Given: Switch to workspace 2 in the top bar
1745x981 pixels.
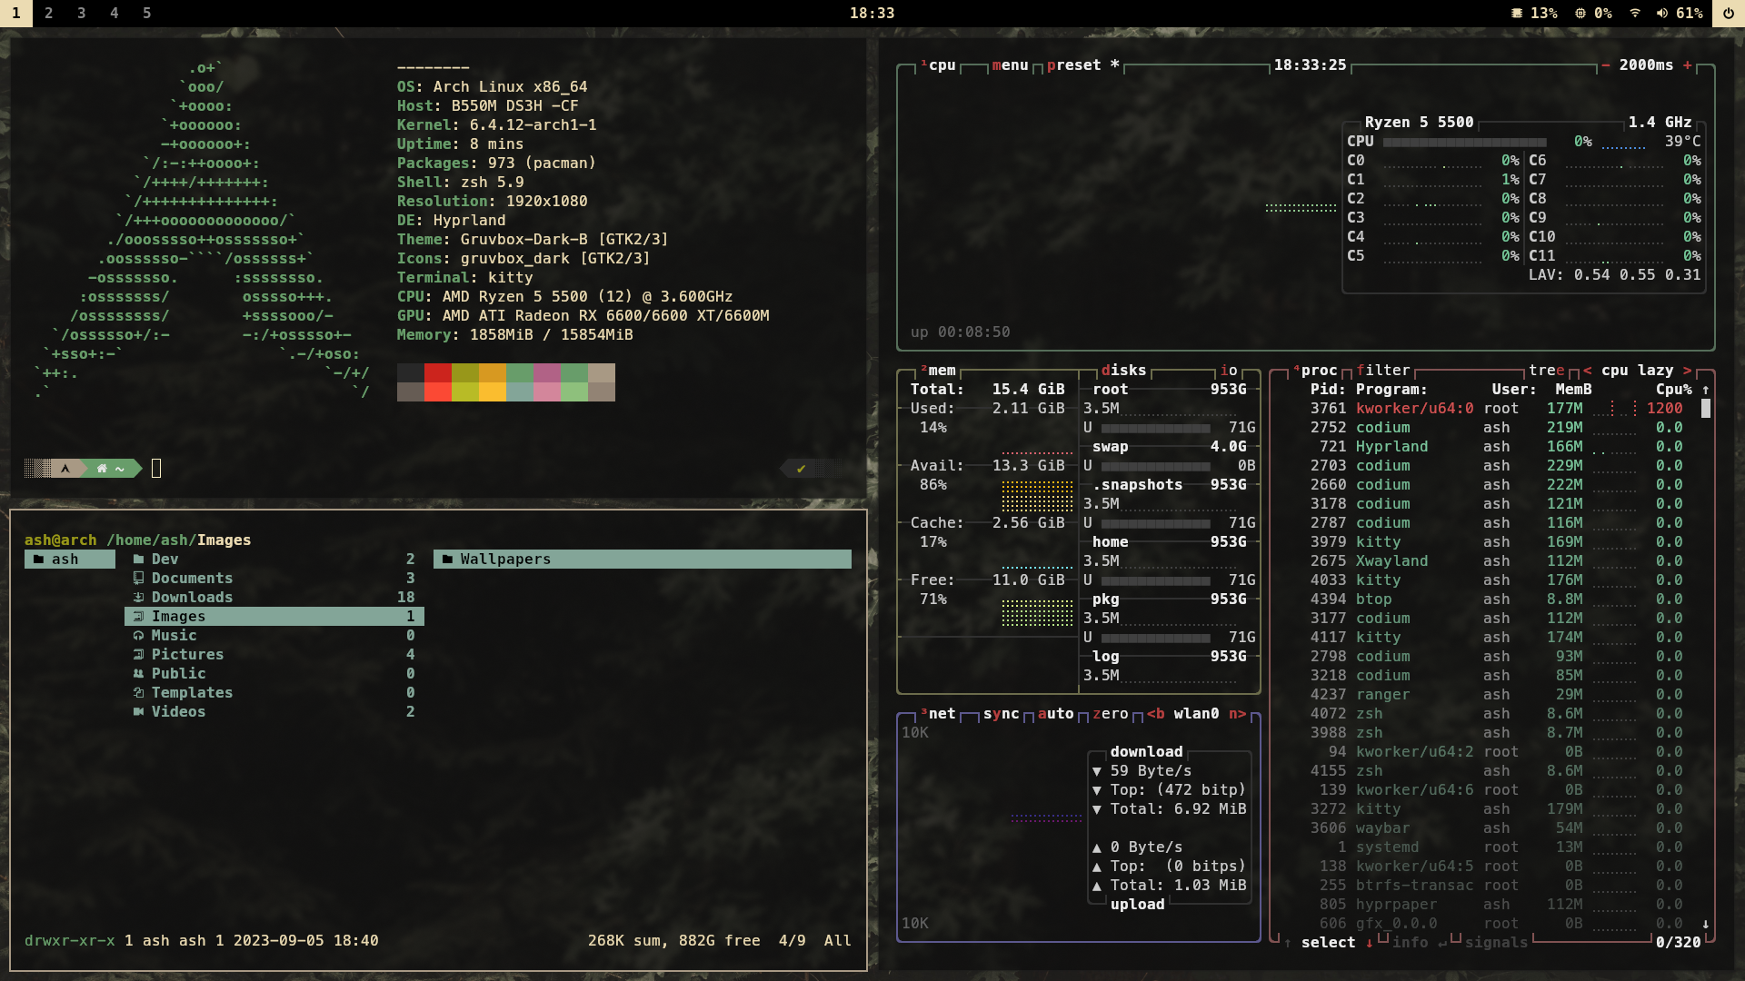Looking at the screenshot, I should [x=48, y=13].
